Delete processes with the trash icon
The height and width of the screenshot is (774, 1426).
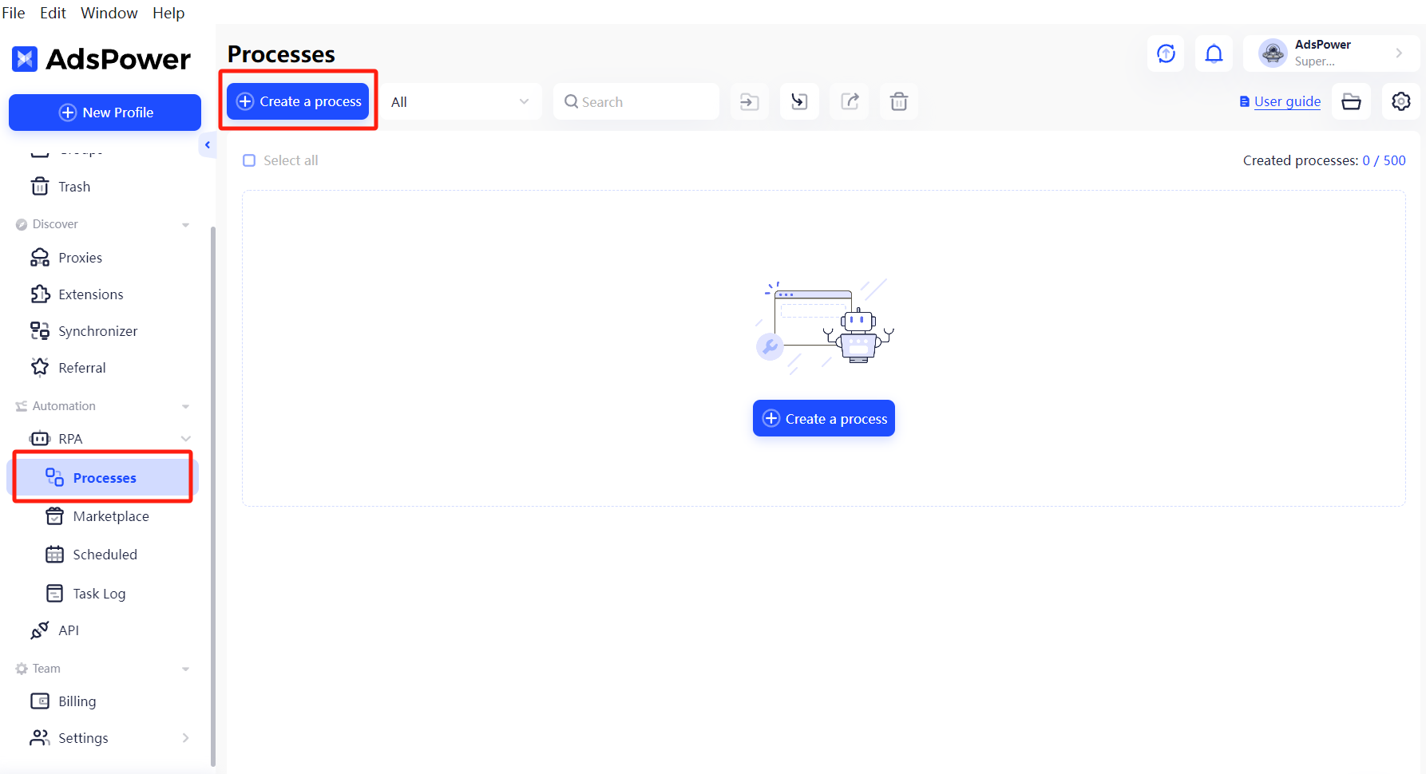(x=899, y=101)
